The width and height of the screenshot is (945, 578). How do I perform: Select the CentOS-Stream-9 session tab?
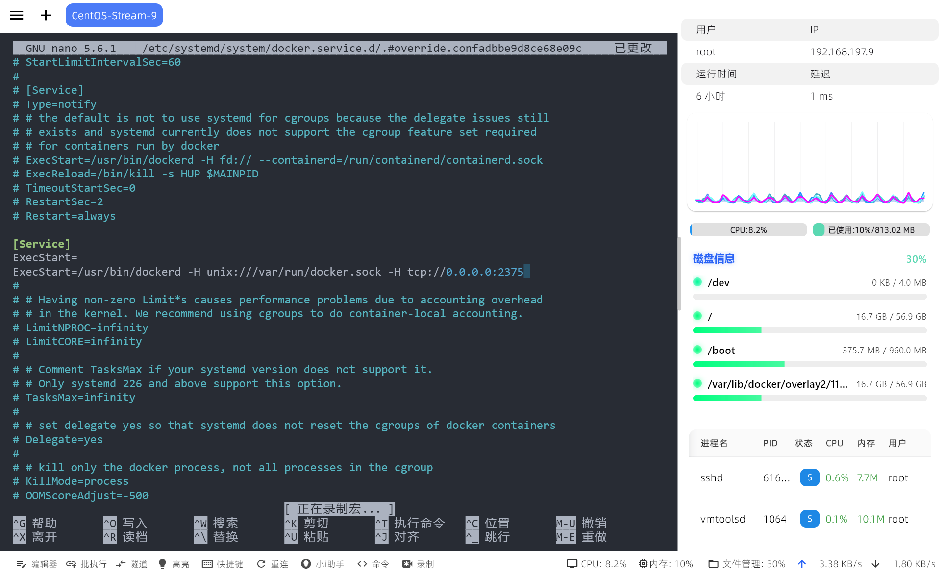(x=114, y=15)
